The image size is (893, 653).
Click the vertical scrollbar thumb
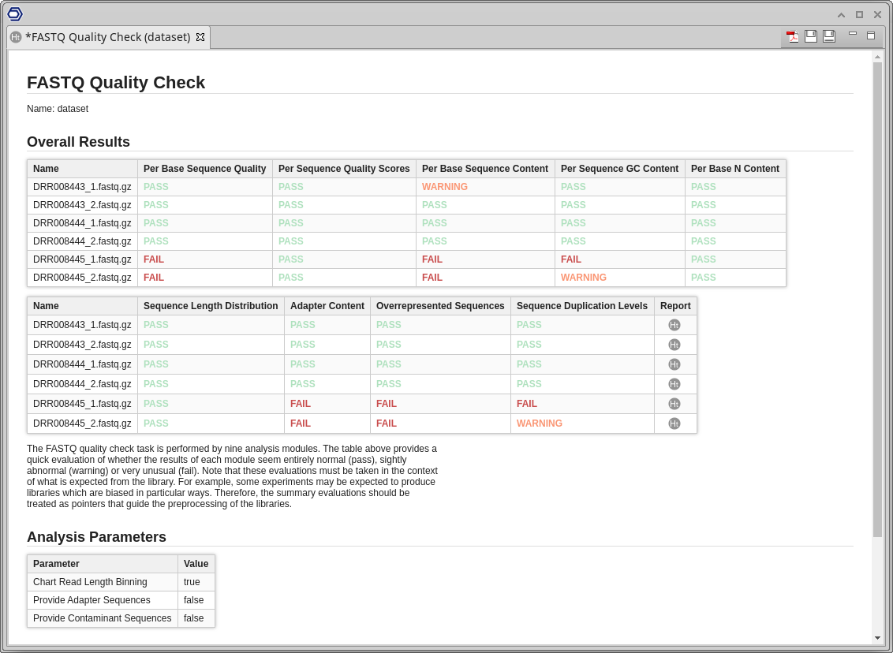point(877,300)
